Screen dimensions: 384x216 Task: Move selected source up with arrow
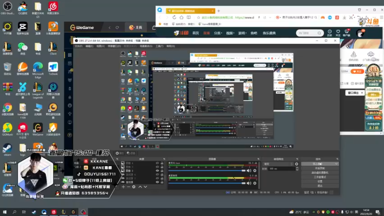tap(140, 187)
